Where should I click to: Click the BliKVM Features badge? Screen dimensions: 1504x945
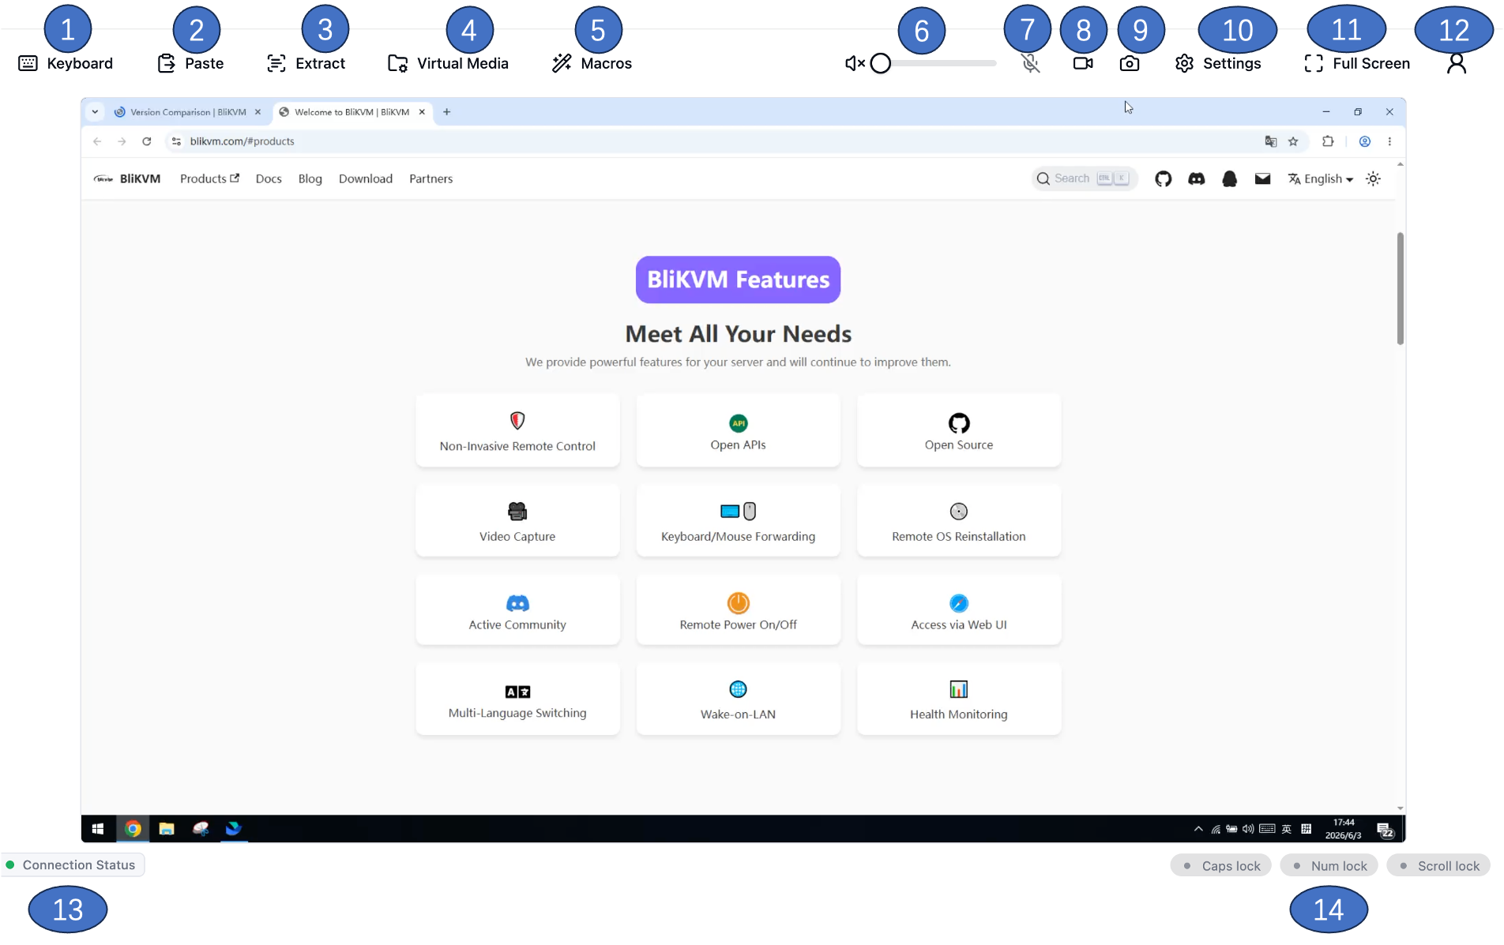coord(738,279)
